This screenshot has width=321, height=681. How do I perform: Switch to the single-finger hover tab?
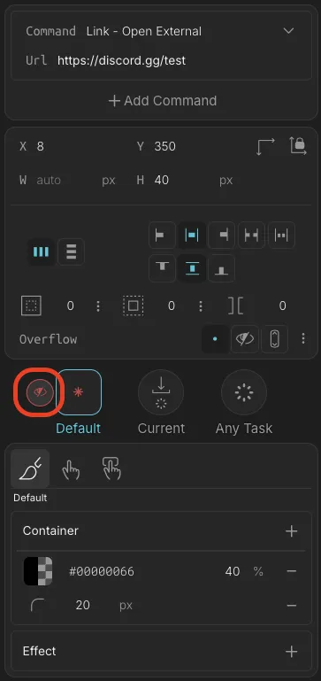coord(70,469)
